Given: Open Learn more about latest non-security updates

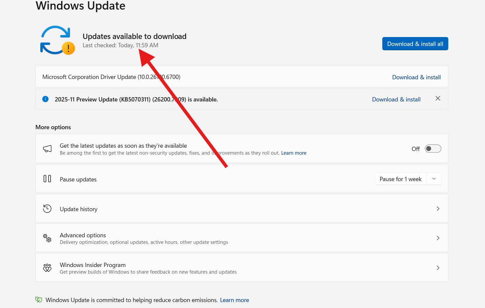Looking at the screenshot, I should click(294, 153).
